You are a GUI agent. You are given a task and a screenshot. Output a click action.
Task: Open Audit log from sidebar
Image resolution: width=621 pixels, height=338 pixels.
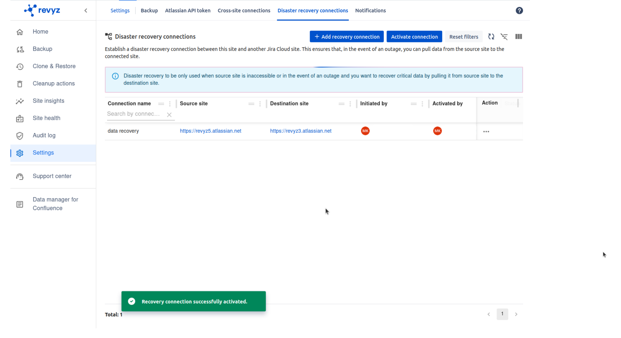(44, 135)
